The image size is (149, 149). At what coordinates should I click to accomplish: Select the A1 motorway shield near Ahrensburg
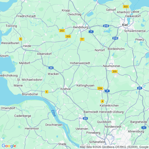pos(144,128)
